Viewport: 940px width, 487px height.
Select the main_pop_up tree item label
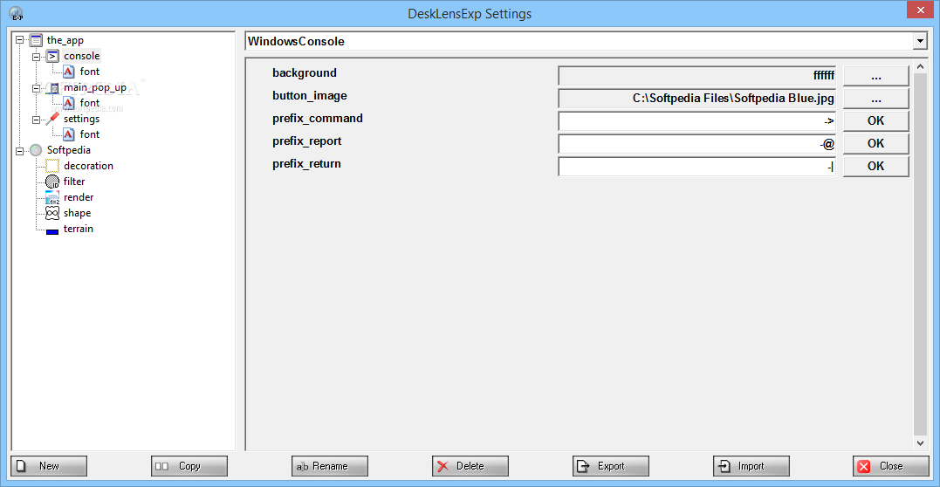95,87
